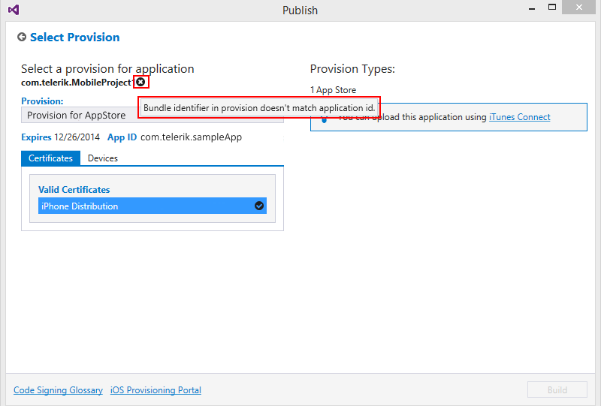Click the blue info icon beside upload message
This screenshot has height=406, width=601.
point(325,119)
